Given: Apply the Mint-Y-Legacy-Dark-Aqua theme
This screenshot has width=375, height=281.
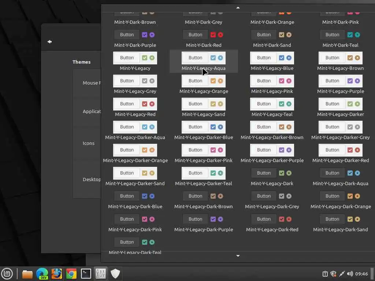Looking at the screenshot, I should coord(340,176).
